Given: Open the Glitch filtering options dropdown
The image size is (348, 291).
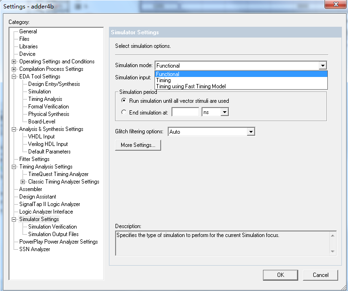Looking at the screenshot, I should coord(251,132).
